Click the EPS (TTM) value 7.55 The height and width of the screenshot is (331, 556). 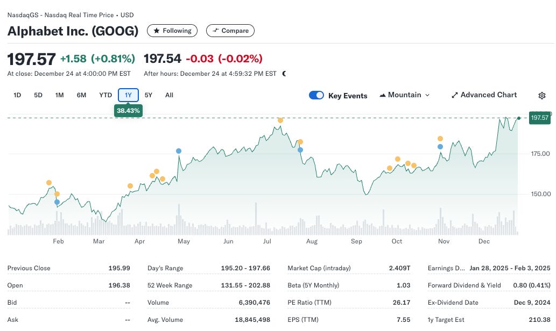(x=404, y=320)
